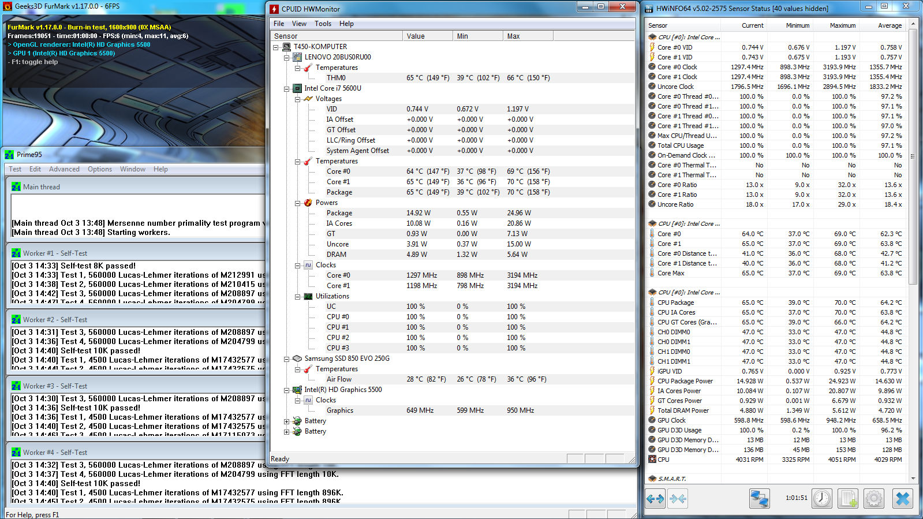Collapse the Samsung SSD 850 EVO 250G node
Screen dimensions: 923x519
pyautogui.click(x=287, y=359)
